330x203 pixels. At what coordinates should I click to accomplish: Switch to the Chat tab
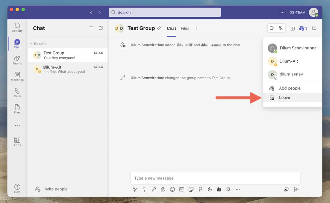[171, 28]
